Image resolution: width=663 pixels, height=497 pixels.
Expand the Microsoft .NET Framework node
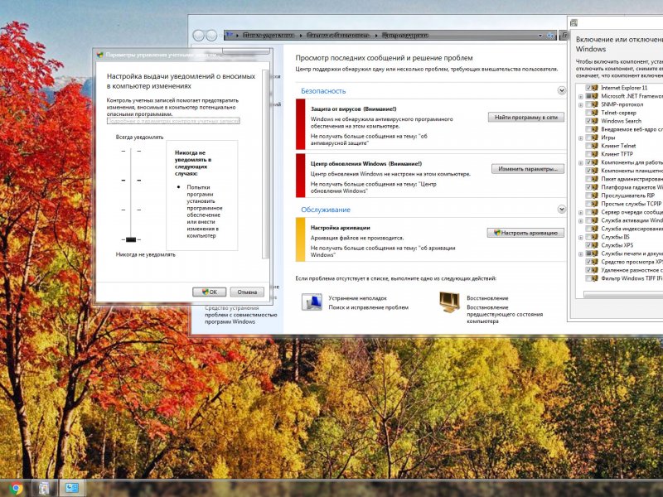[x=581, y=97]
